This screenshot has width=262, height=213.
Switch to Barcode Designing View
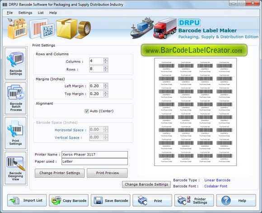[x=15, y=168]
